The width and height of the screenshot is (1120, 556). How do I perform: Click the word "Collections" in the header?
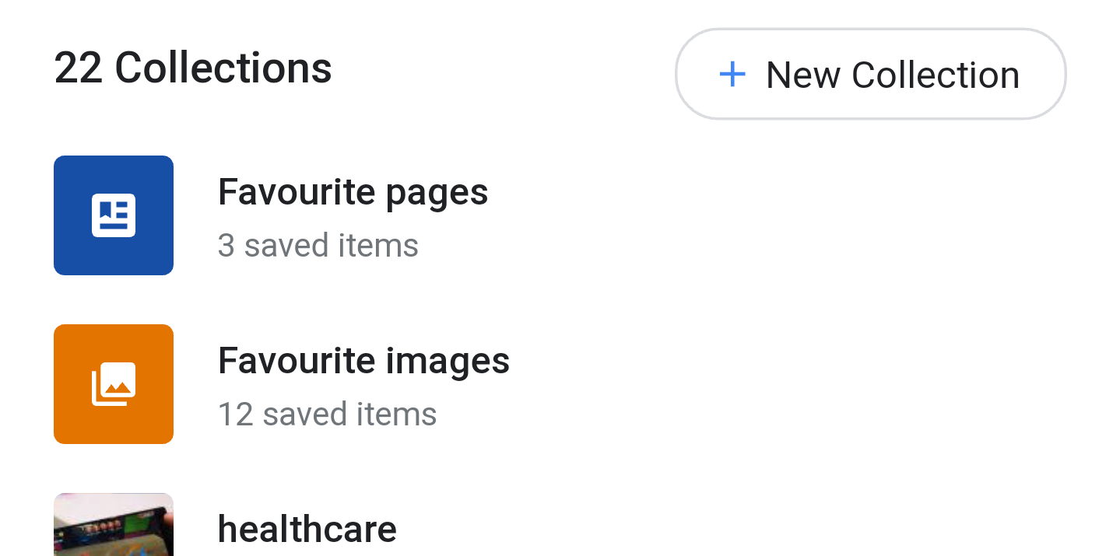(223, 68)
